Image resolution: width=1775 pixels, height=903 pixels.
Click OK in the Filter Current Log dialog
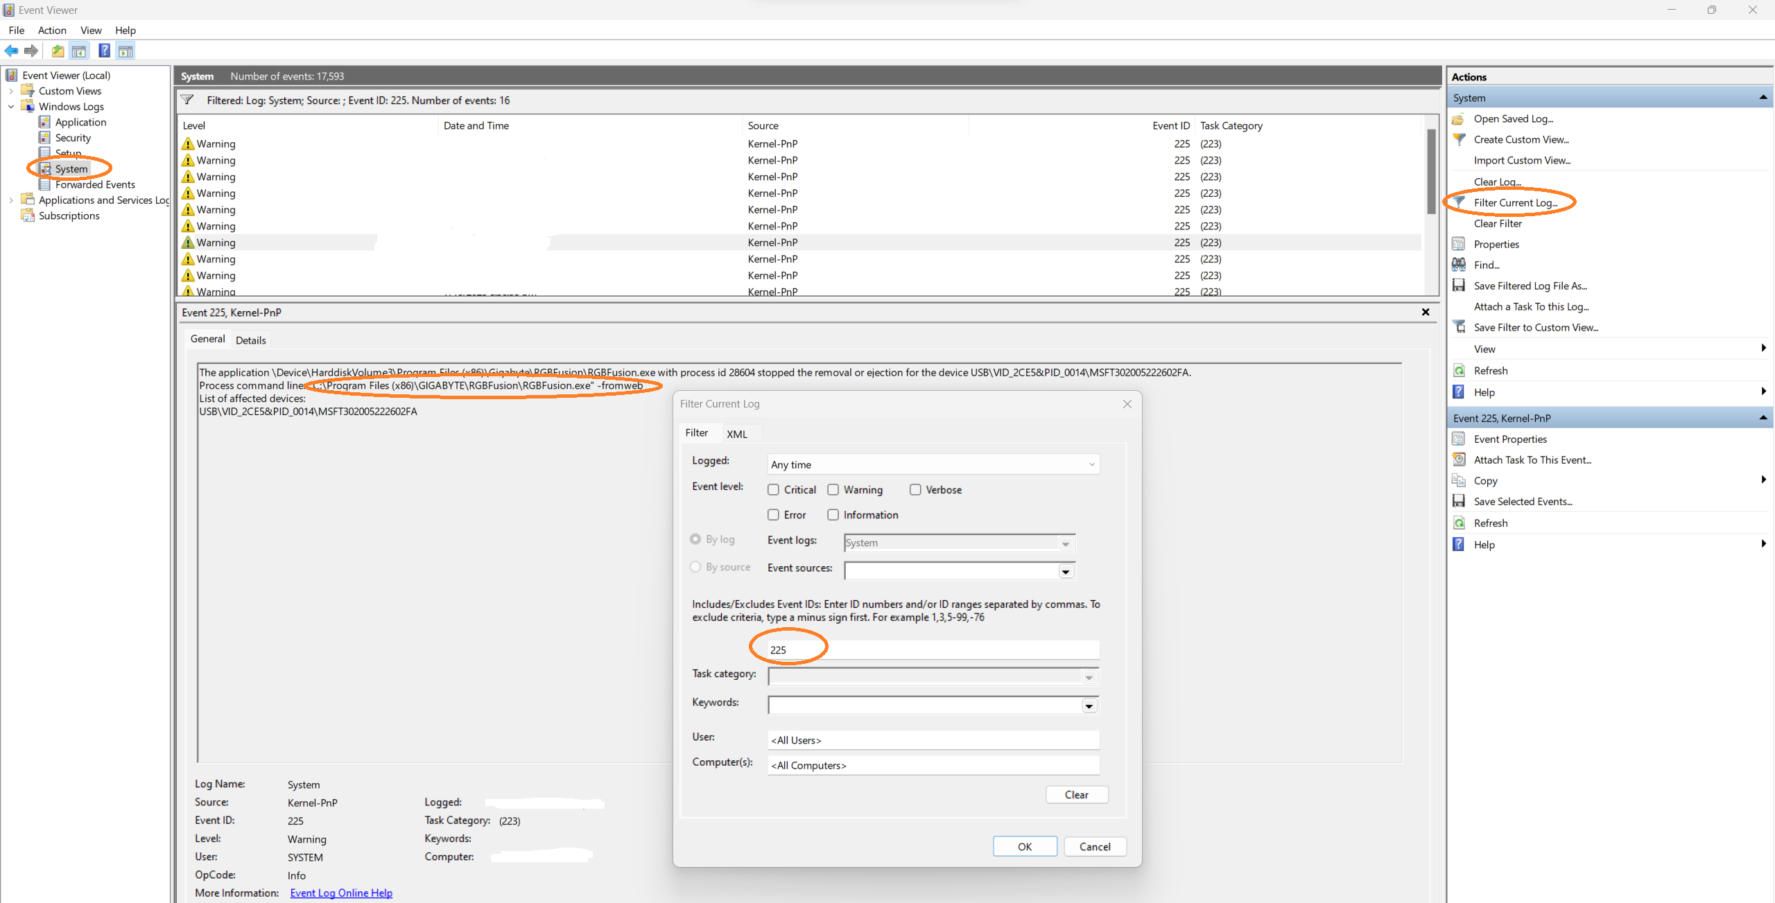pyautogui.click(x=1025, y=846)
